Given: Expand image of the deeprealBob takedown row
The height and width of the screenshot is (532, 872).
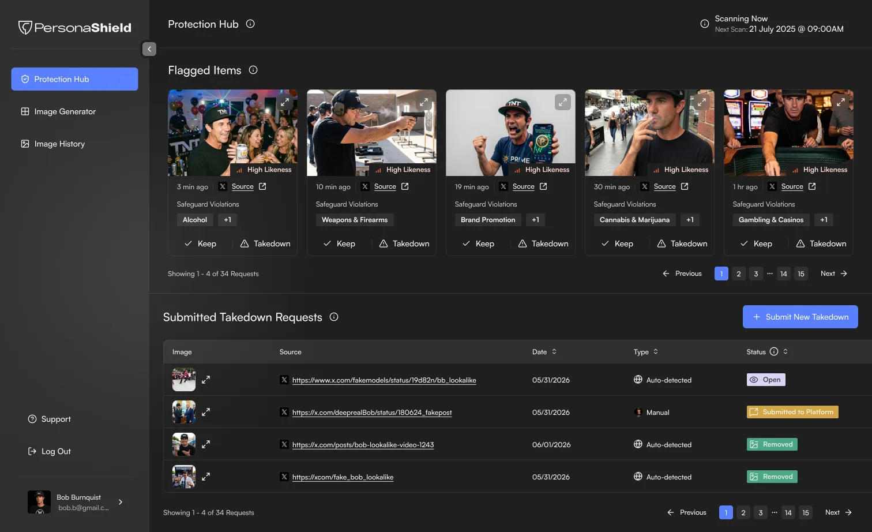Looking at the screenshot, I should [206, 412].
